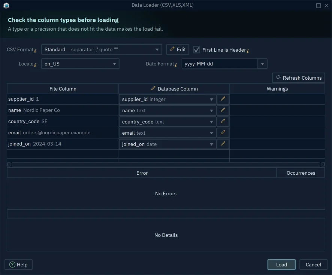This screenshot has width=332, height=275.
Task: Click the No Errors text
Action: (166, 193)
